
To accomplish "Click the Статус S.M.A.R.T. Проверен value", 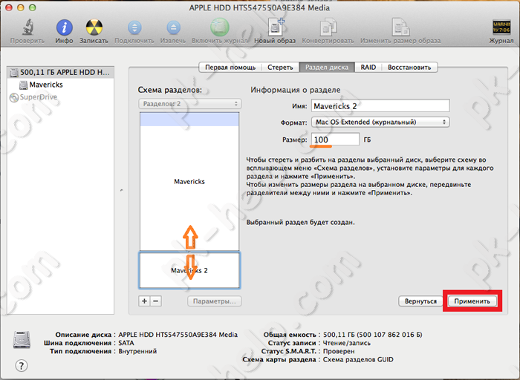I will click(339, 351).
